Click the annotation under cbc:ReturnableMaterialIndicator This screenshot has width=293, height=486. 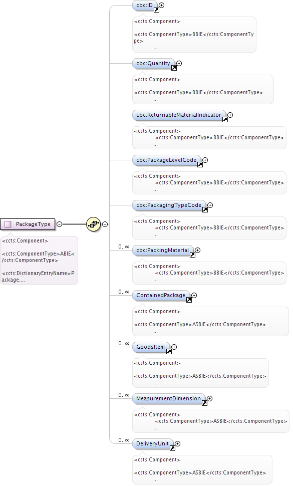tap(209, 138)
